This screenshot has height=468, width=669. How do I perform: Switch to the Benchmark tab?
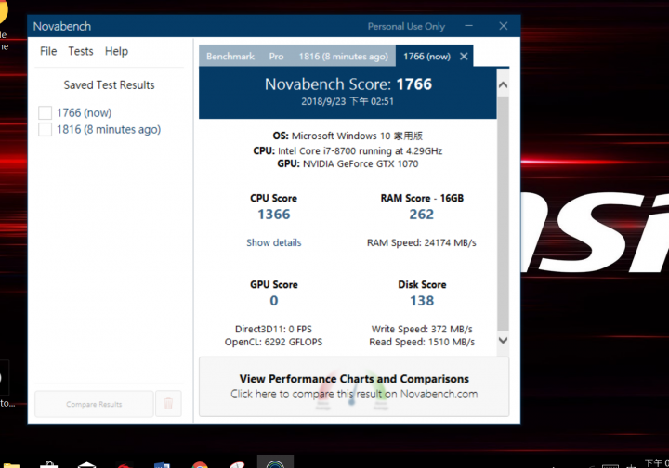coord(230,57)
